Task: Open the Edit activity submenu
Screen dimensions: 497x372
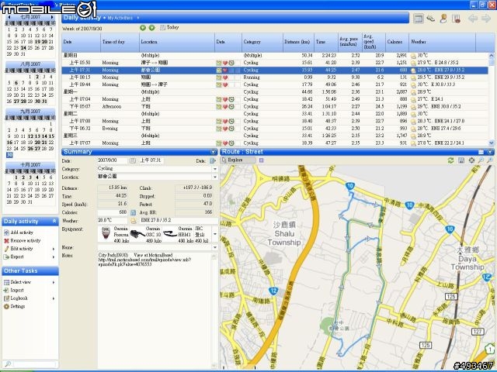Action: coord(29,249)
